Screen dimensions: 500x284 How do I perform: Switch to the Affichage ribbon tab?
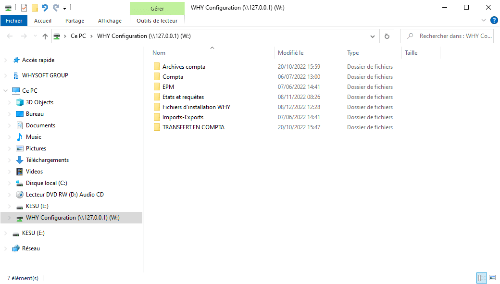coord(110,21)
